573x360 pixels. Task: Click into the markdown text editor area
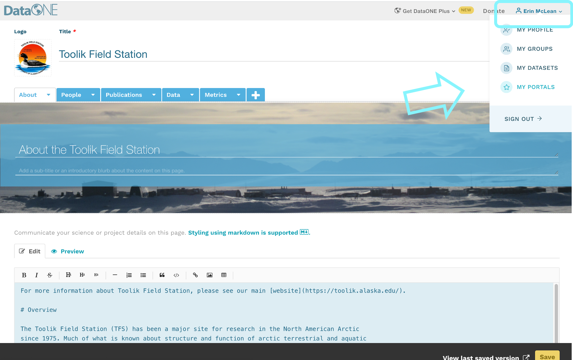pyautogui.click(x=284, y=313)
